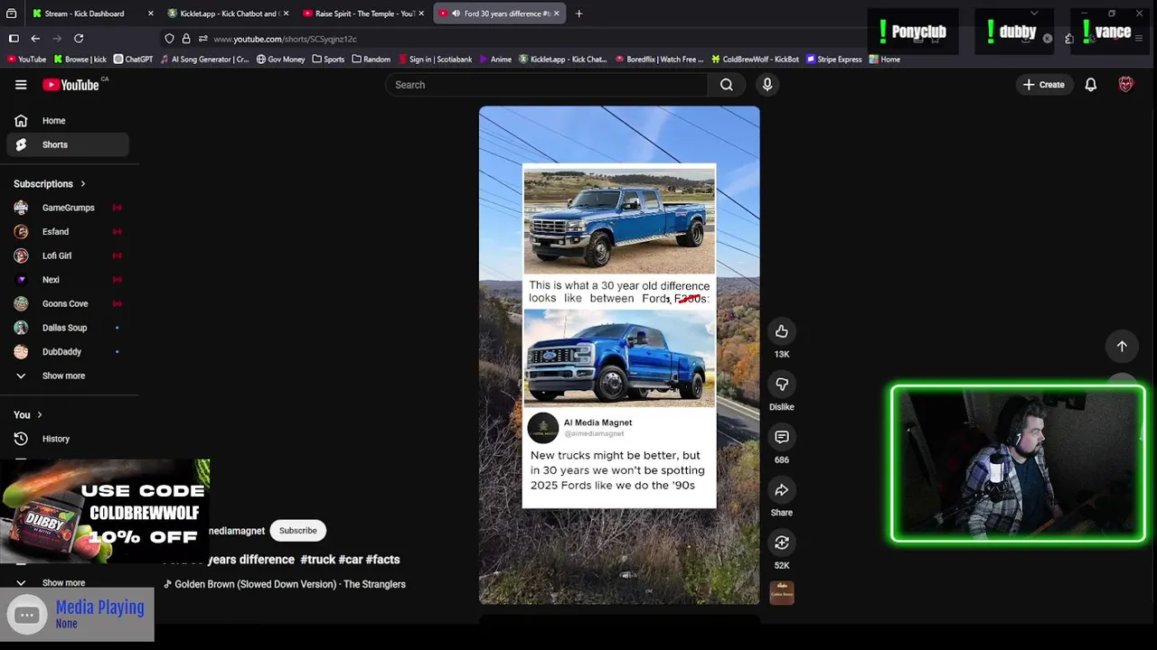The image size is (1157, 650).
Task: Open History in the sidebar
Action: tap(68, 439)
